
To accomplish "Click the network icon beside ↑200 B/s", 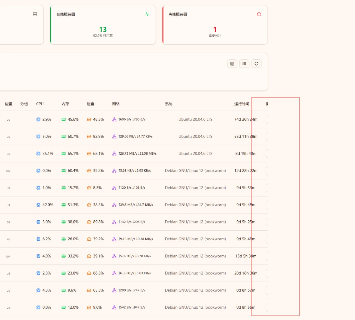I will coord(114,290).
